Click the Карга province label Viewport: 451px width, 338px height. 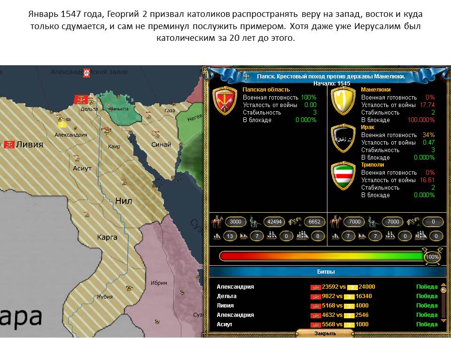(x=107, y=238)
